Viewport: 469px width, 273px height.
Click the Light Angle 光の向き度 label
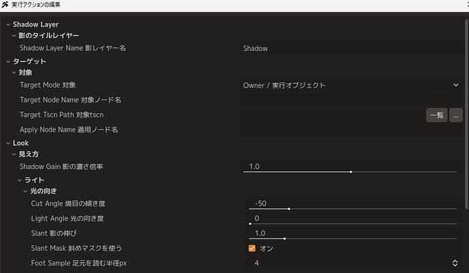tap(67, 219)
